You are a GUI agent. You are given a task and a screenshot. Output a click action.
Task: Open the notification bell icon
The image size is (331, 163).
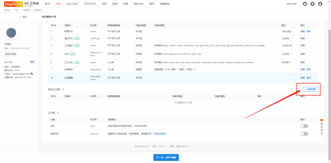[x=305, y=4]
